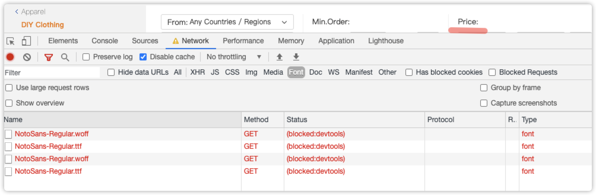Uncheck the Disable cache checkbox

(143, 57)
